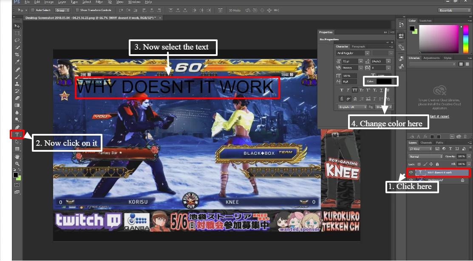Click the toolbox foreground color swatch
The width and height of the screenshot is (473, 261).
point(16,175)
